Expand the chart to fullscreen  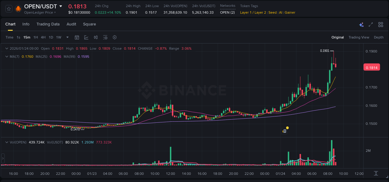point(371,24)
